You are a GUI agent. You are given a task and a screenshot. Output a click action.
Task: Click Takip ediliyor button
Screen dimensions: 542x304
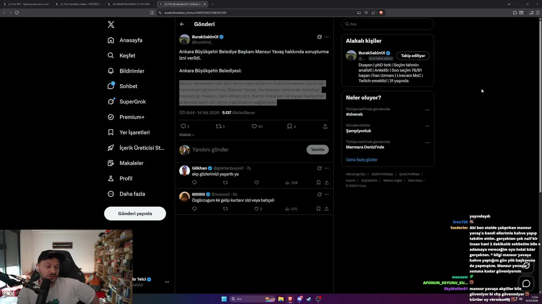pos(413,56)
